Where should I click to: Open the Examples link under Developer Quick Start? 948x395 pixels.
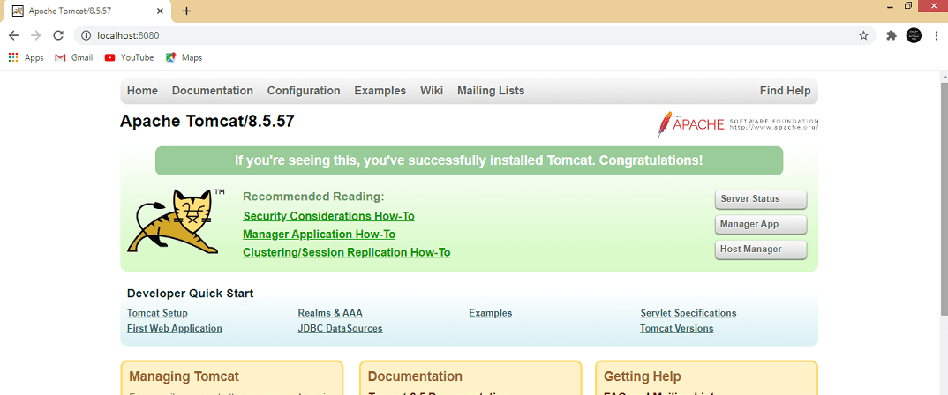coord(490,313)
